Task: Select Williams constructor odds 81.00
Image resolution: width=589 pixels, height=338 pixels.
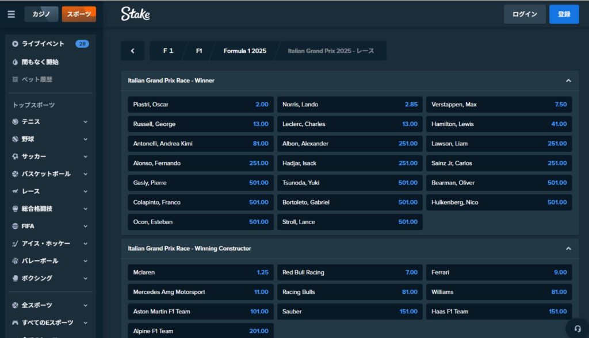Action: tap(499, 292)
